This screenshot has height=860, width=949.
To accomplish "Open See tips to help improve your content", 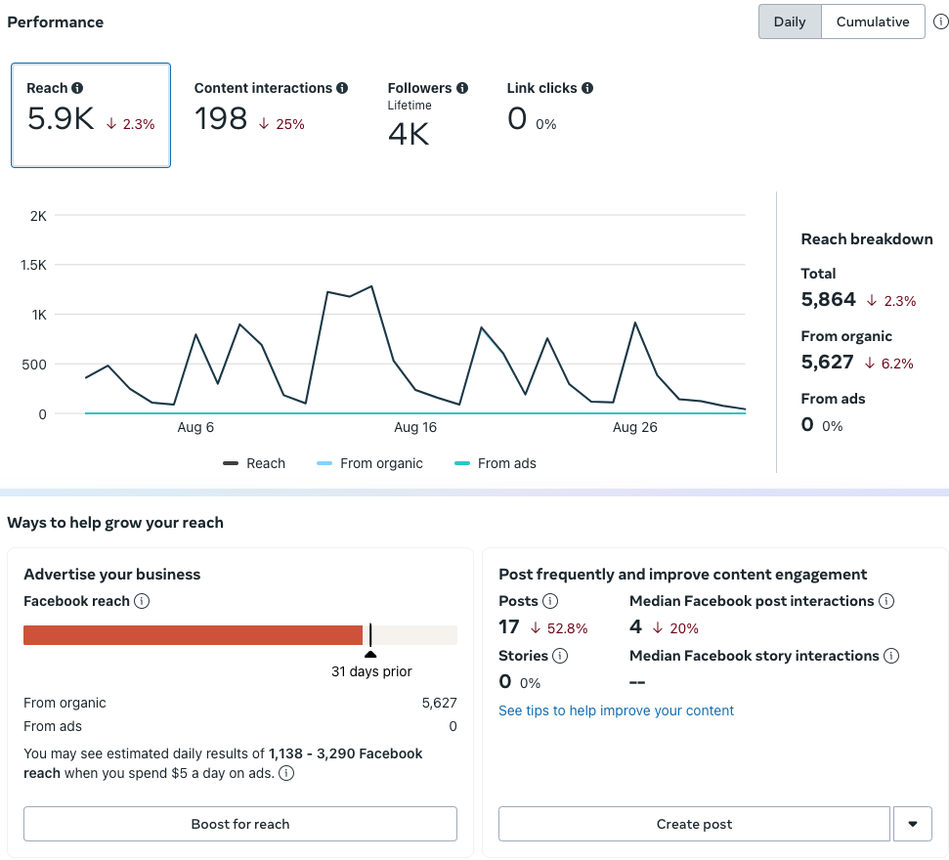I will 616,710.
